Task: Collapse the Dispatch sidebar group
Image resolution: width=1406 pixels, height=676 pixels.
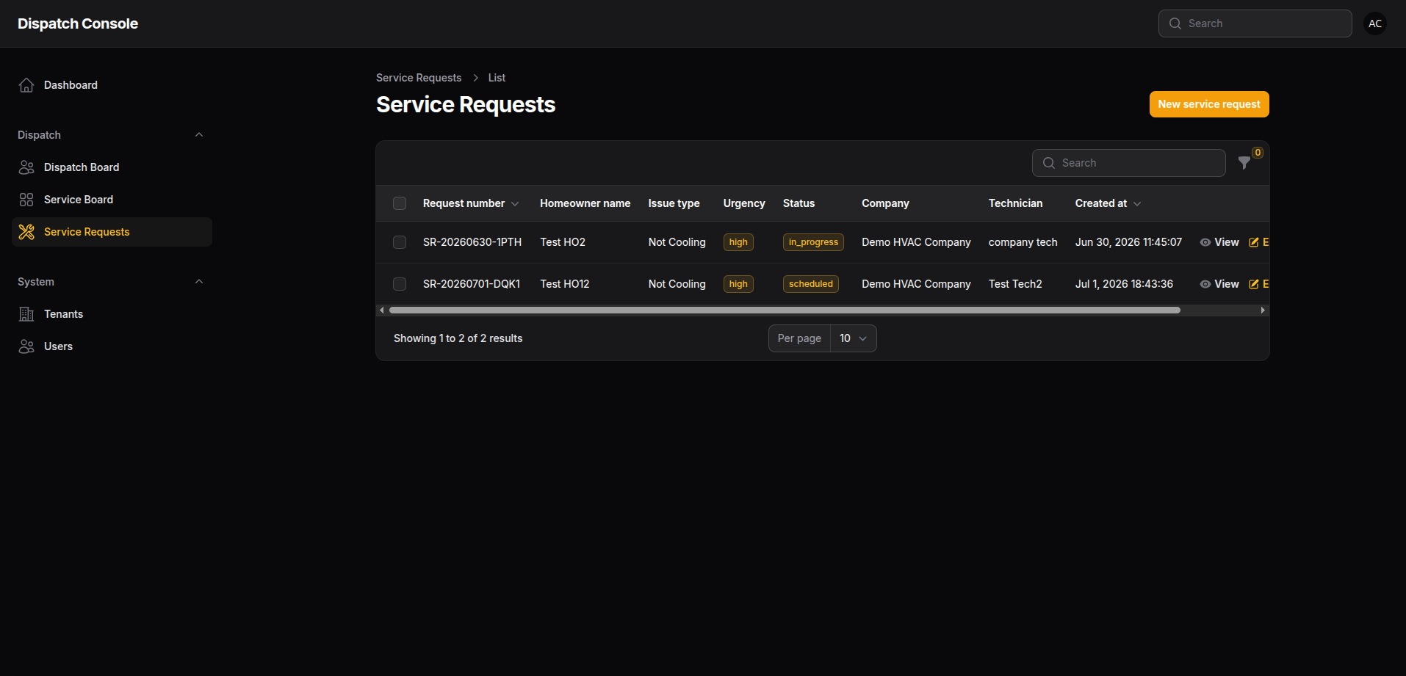Action: click(x=198, y=135)
